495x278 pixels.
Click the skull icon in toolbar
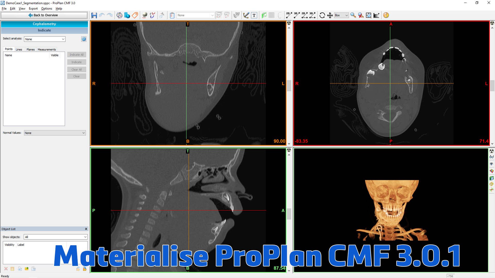(x=145, y=15)
